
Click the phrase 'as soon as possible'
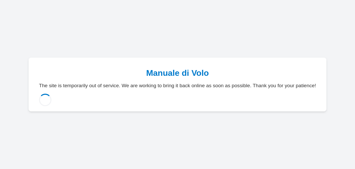[x=229, y=86]
